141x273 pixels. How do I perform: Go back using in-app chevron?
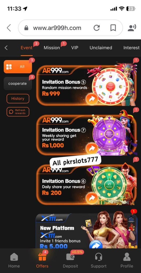pos(6,48)
